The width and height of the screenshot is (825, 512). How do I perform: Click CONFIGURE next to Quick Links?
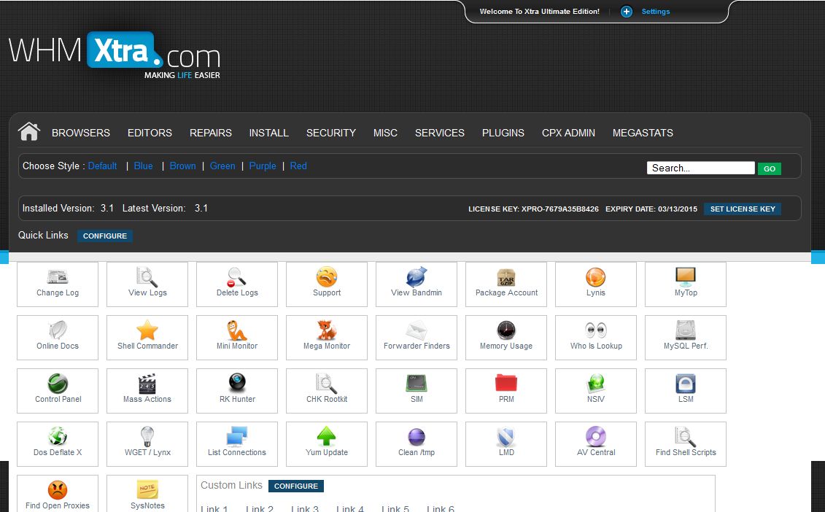(105, 236)
